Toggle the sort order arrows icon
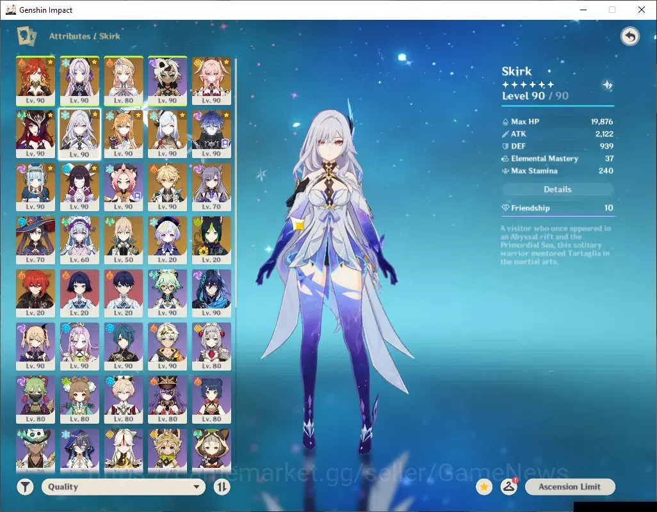The width and height of the screenshot is (657, 512). 222,487
